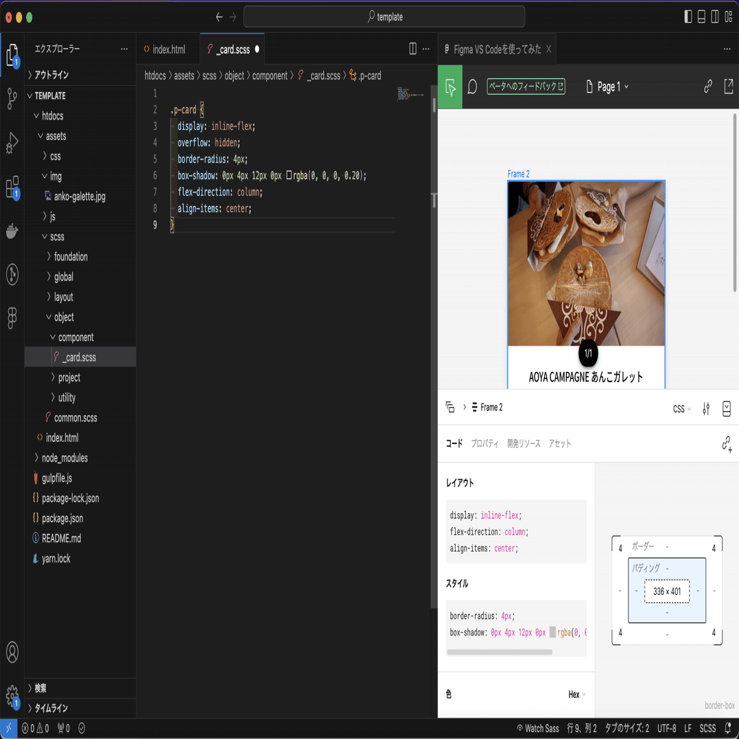Open the Docker view icon
Screen dimensions: 739x739
[12, 231]
